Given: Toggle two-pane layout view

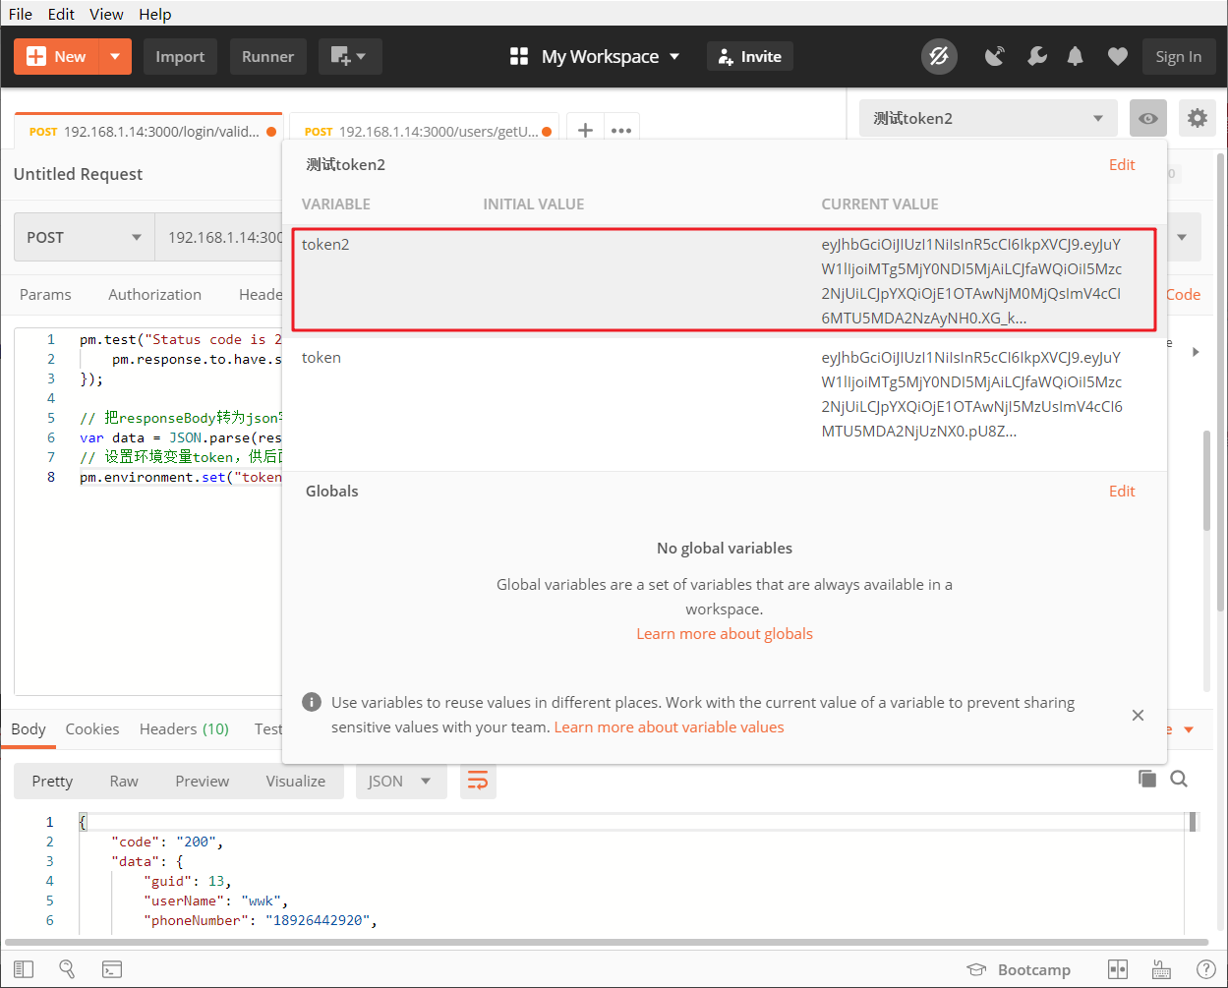Looking at the screenshot, I should [1118, 969].
